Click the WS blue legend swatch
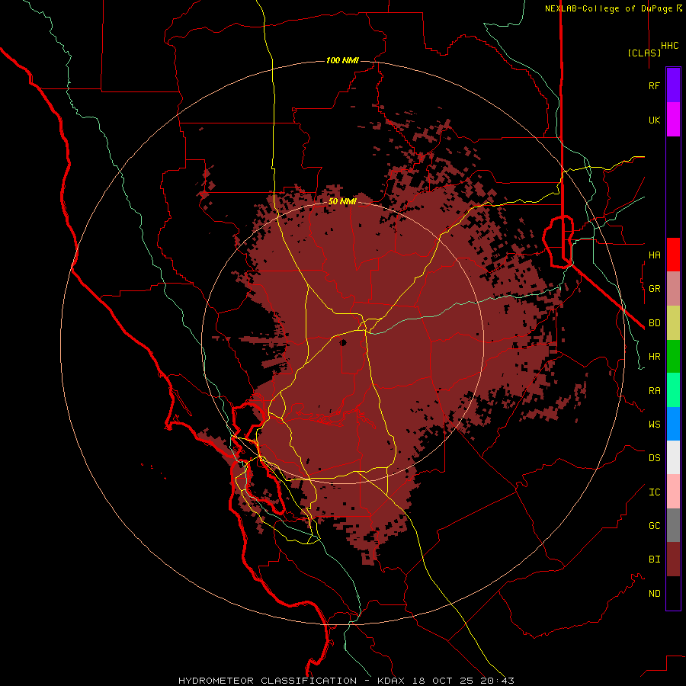686x686 pixels. coord(673,424)
